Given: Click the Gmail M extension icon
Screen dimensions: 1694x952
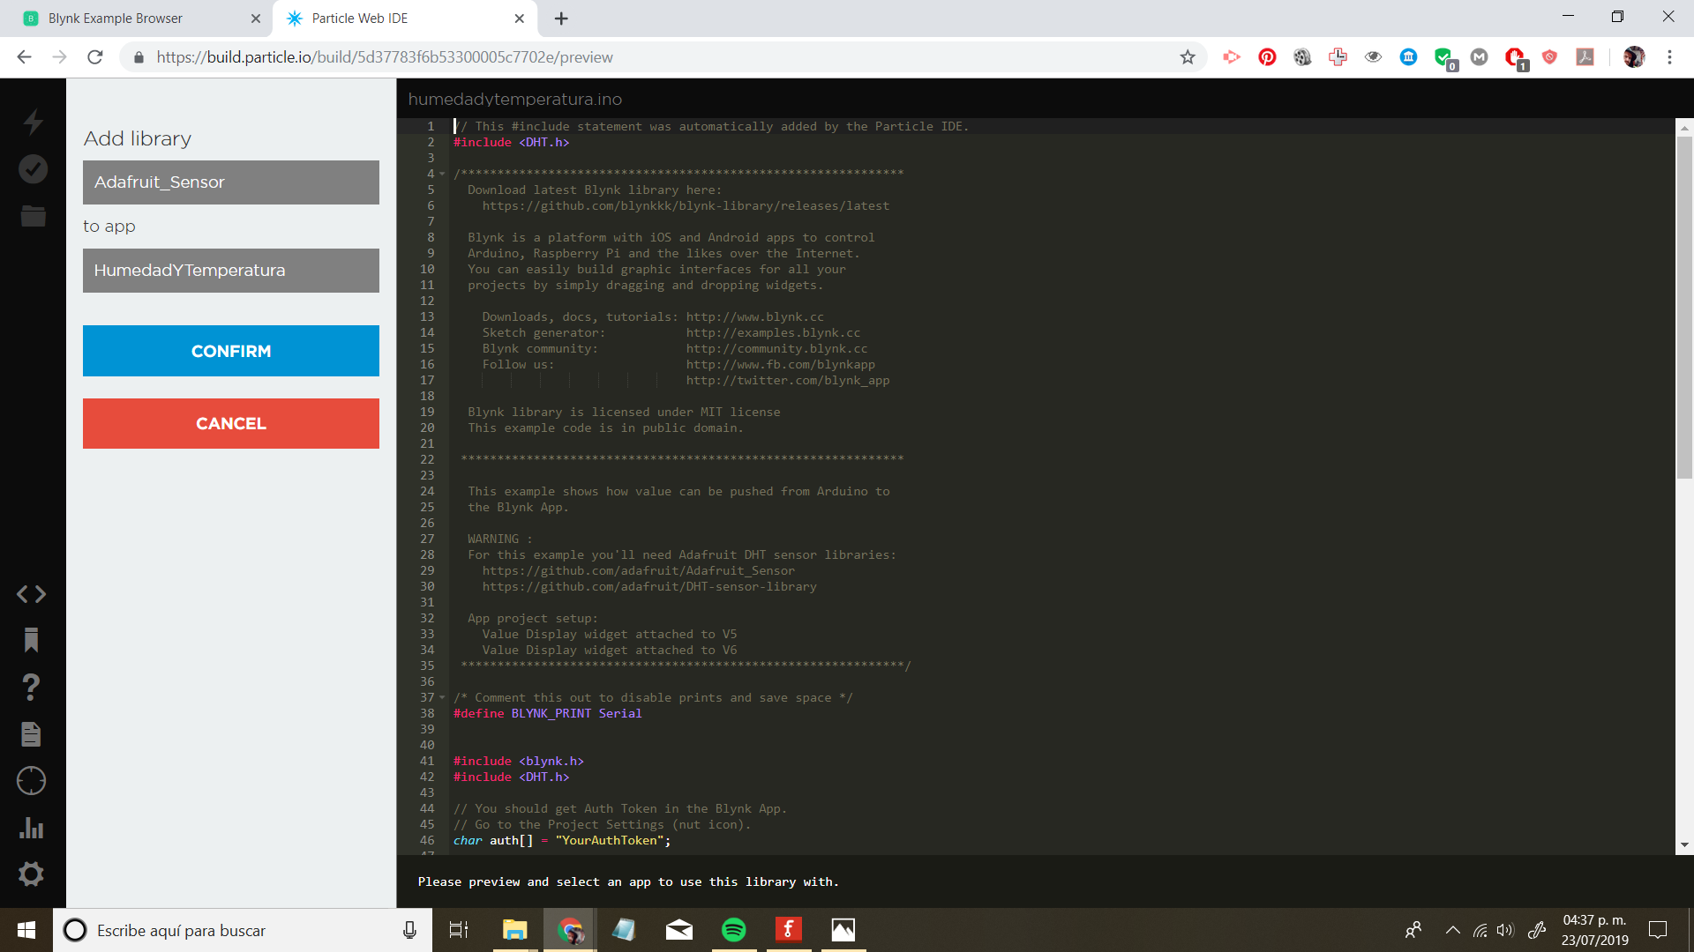Looking at the screenshot, I should coord(1479,57).
